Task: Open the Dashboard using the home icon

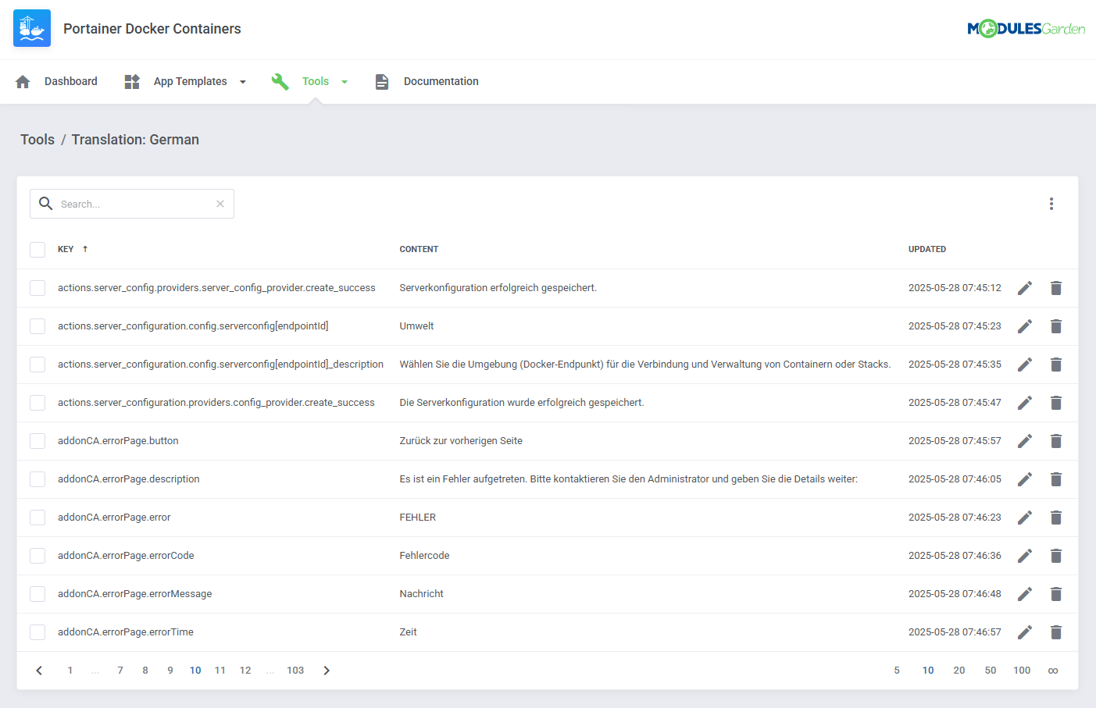Action: point(23,80)
